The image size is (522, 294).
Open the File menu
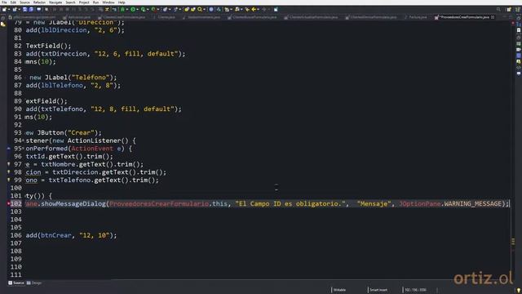click(x=4, y=2)
